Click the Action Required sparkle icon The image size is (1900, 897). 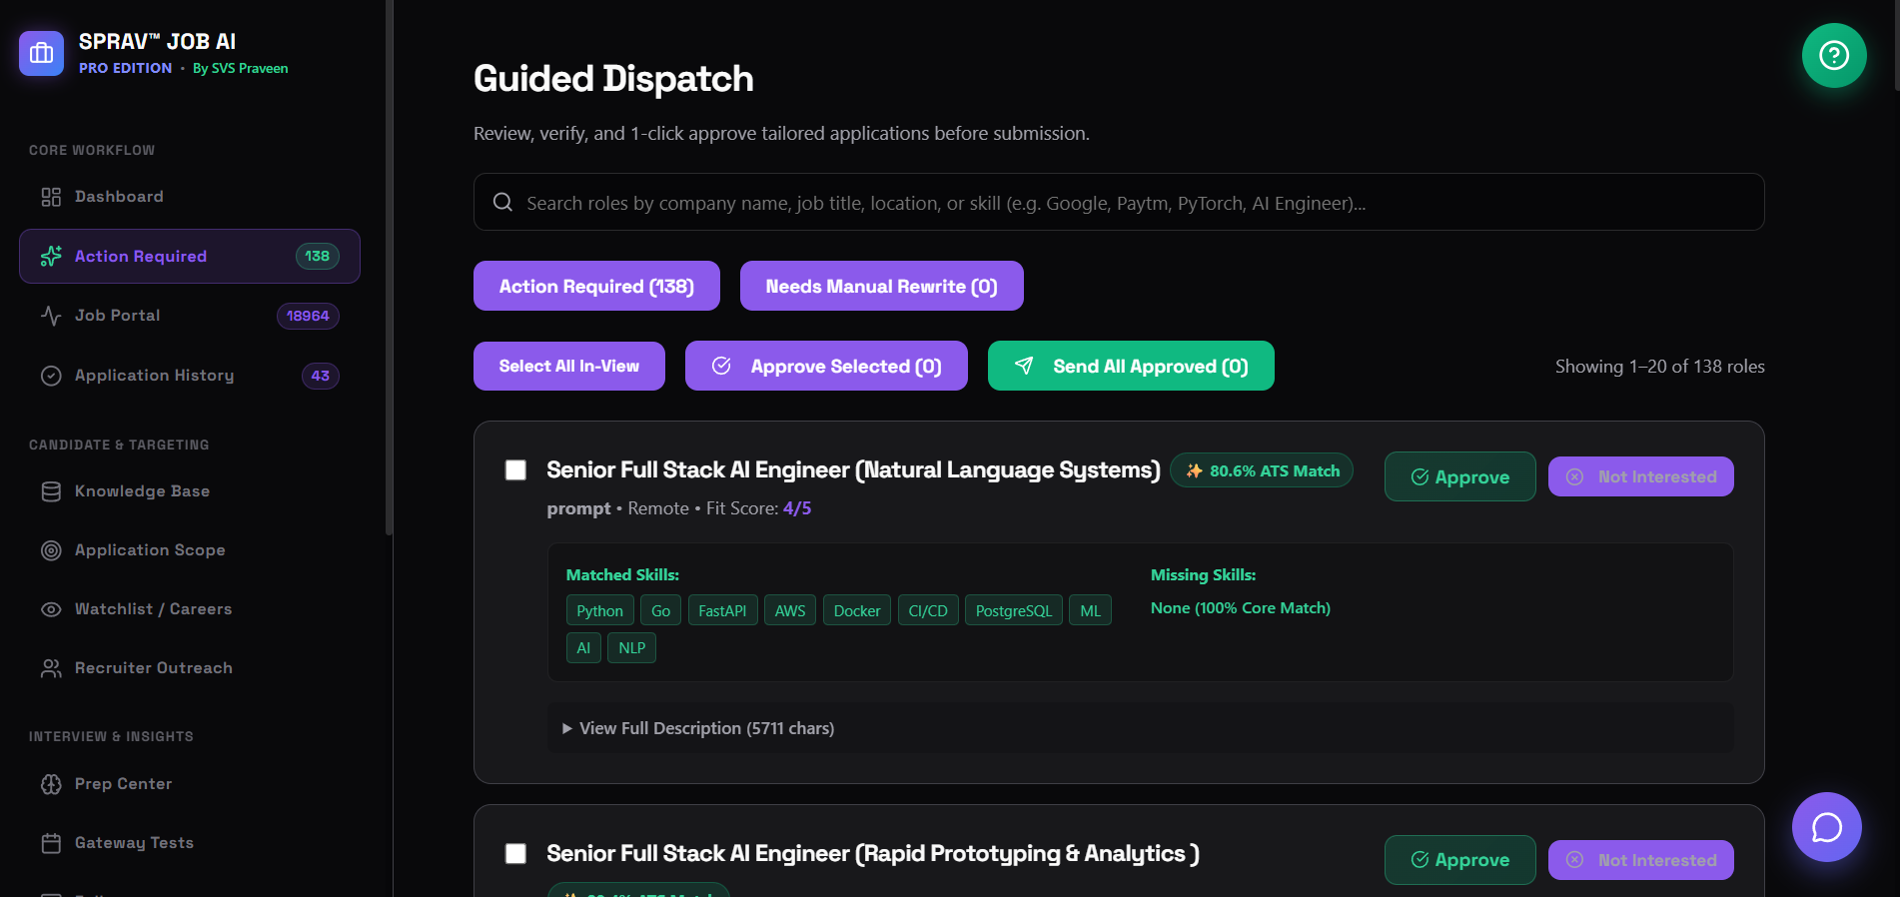(x=51, y=257)
